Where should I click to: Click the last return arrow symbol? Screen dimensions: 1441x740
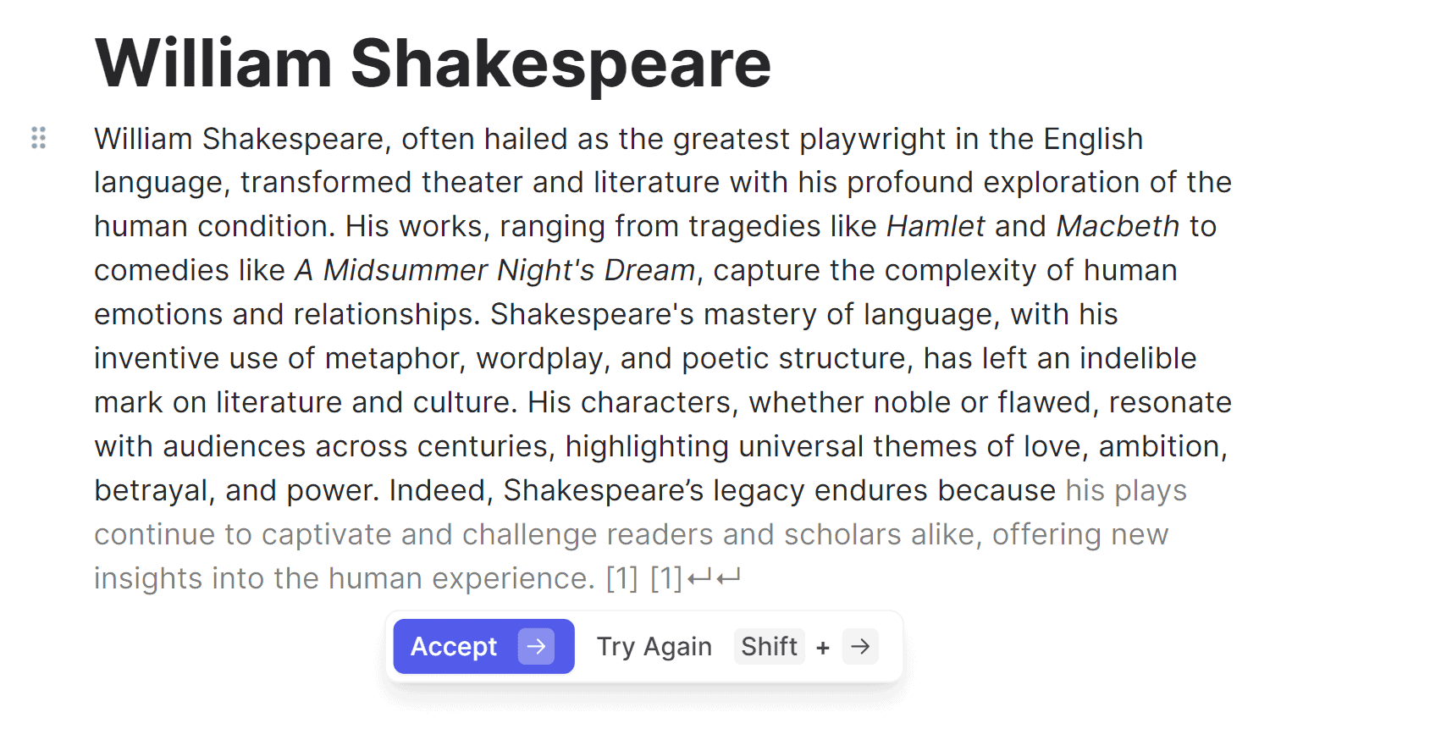point(728,579)
